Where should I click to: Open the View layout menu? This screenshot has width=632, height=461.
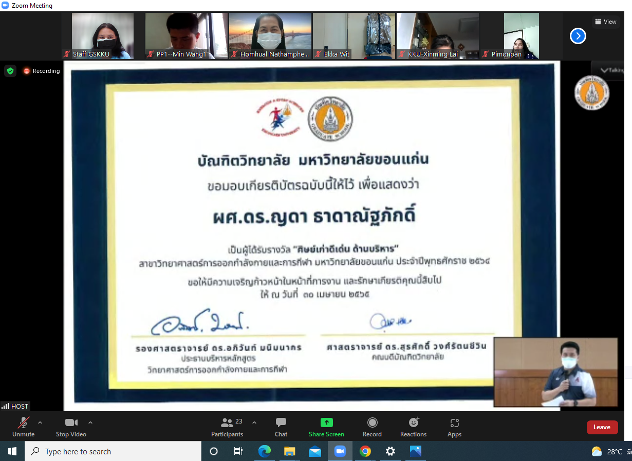click(605, 22)
